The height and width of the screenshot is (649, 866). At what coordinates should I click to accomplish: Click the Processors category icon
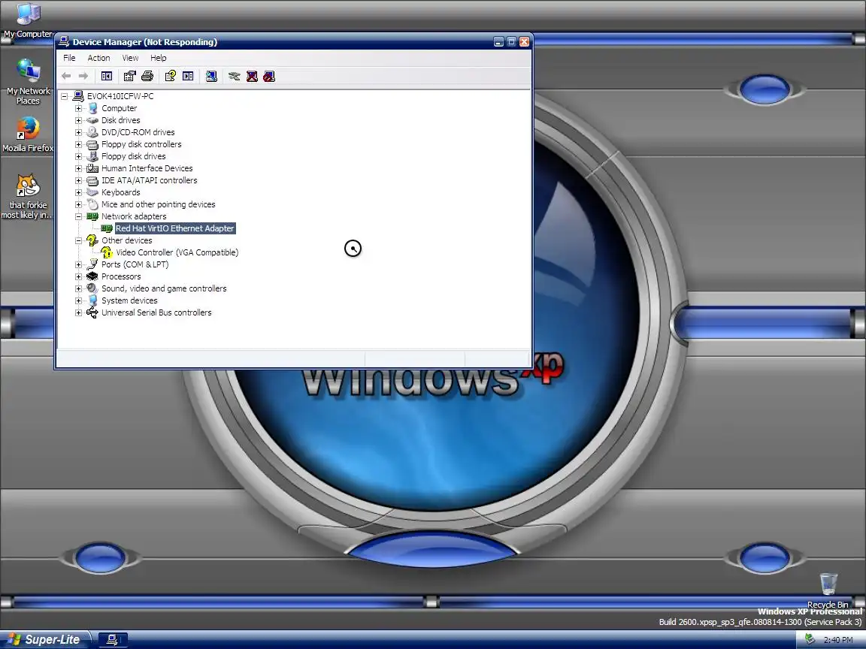(92, 276)
